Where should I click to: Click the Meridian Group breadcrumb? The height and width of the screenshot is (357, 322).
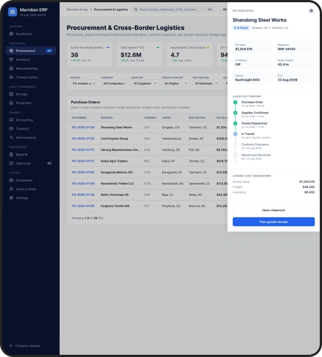[77, 9]
